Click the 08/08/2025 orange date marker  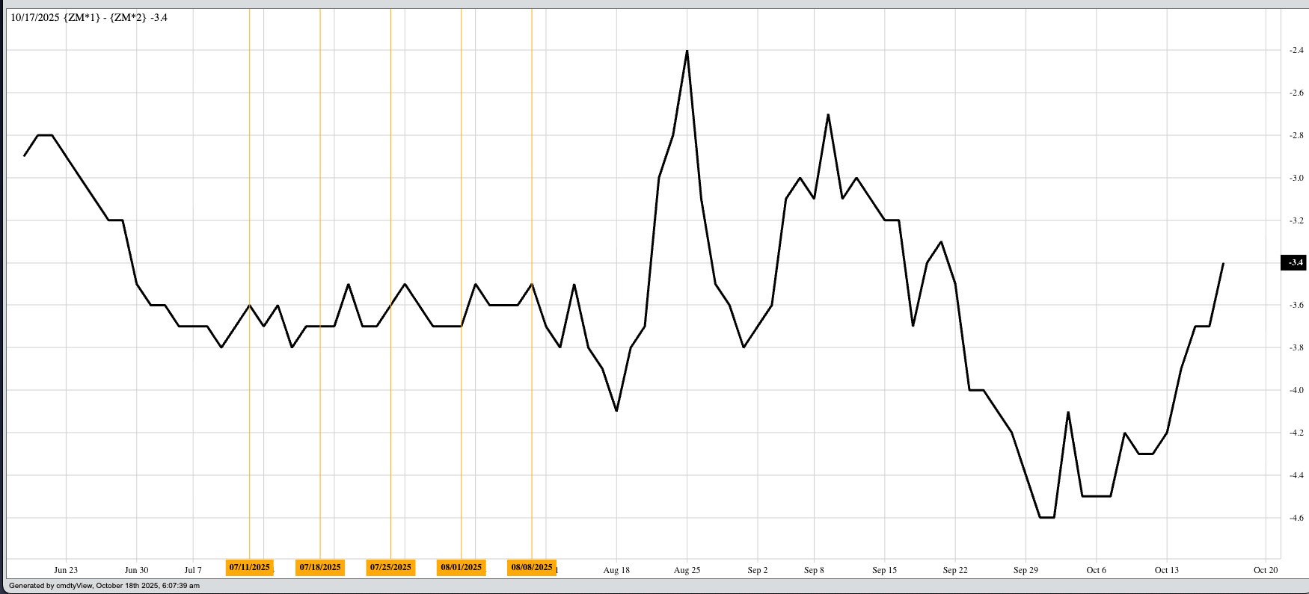click(532, 568)
